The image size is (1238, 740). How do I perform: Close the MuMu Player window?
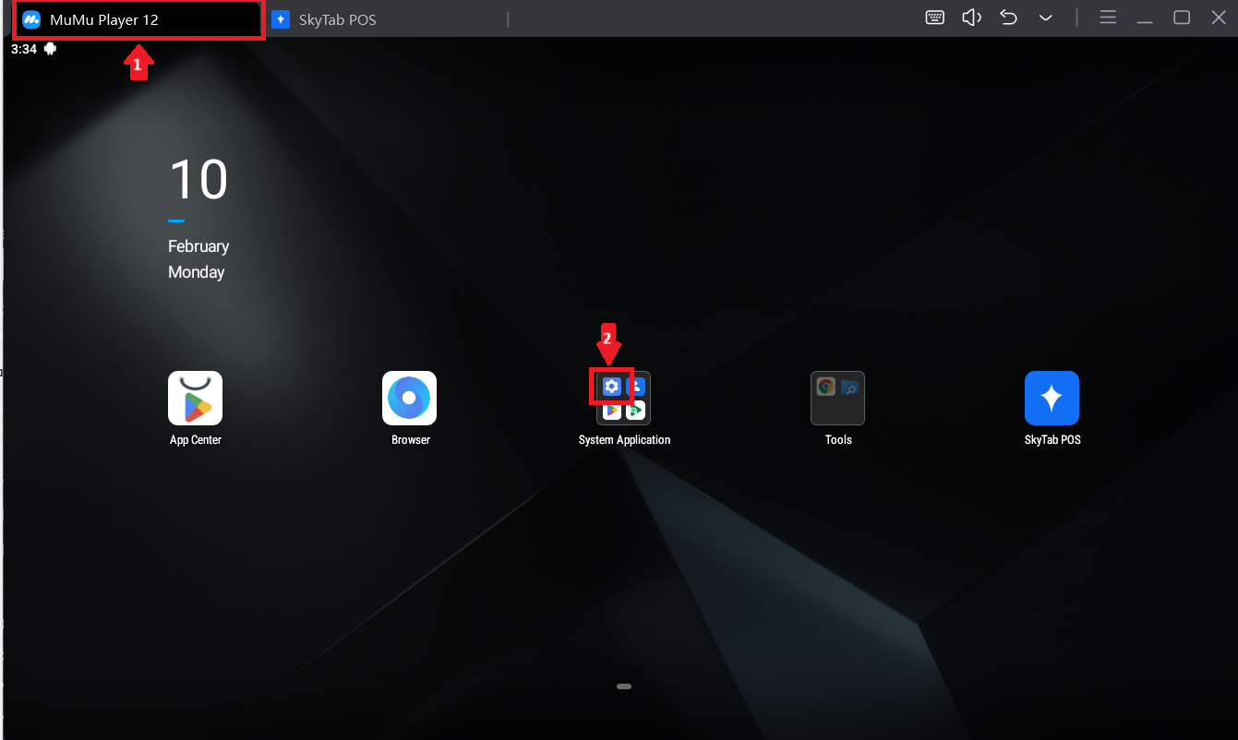pos(1219,18)
